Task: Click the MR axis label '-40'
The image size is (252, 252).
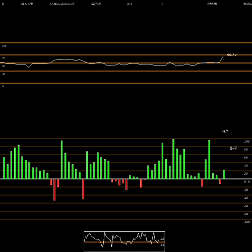Action: pyautogui.click(x=246, y=198)
